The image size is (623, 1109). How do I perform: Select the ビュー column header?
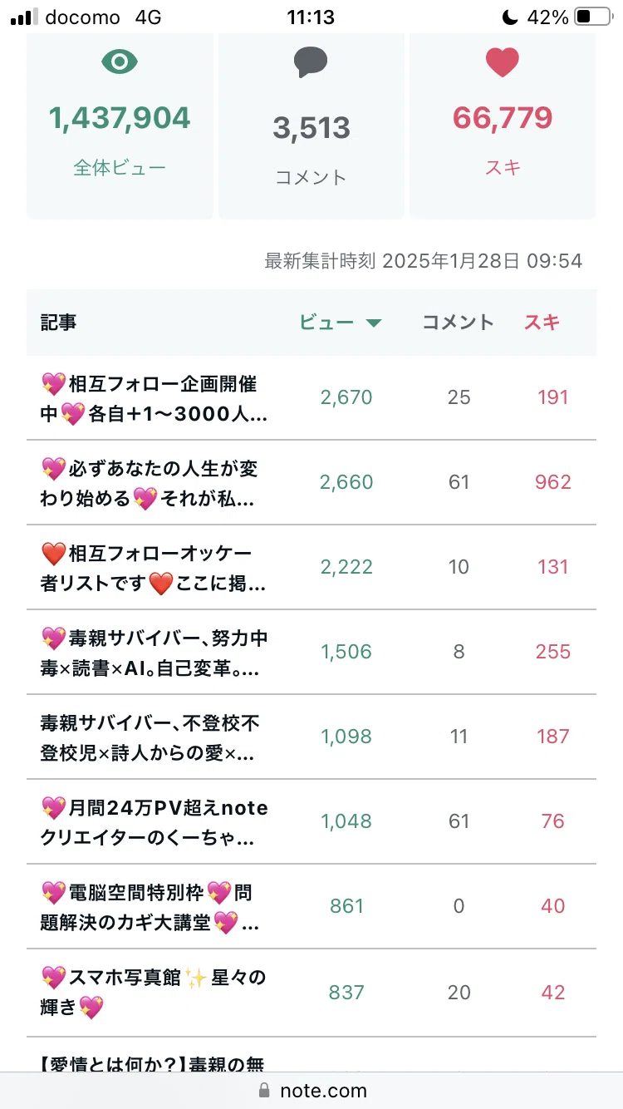(x=327, y=323)
